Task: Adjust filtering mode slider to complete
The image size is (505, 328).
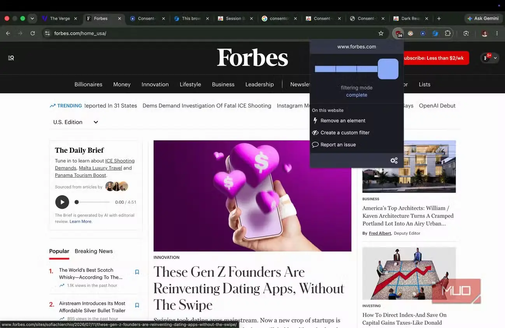Action: pyautogui.click(x=388, y=69)
